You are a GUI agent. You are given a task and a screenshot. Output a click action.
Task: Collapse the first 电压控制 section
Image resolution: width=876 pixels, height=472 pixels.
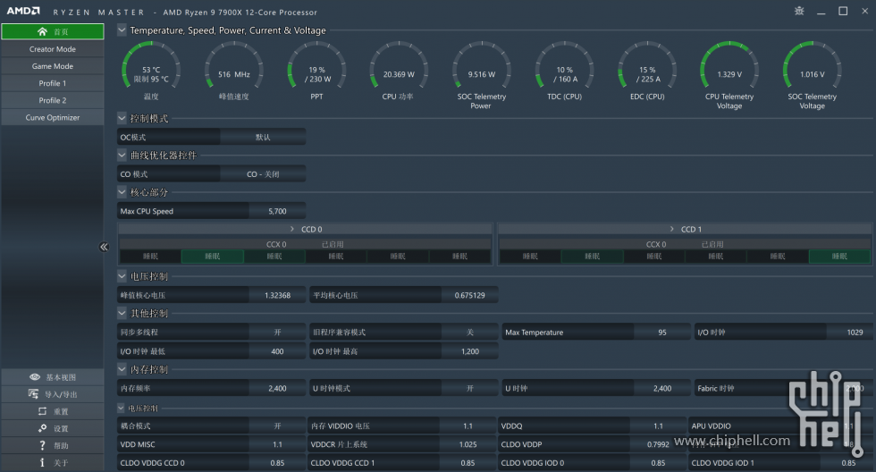click(122, 276)
